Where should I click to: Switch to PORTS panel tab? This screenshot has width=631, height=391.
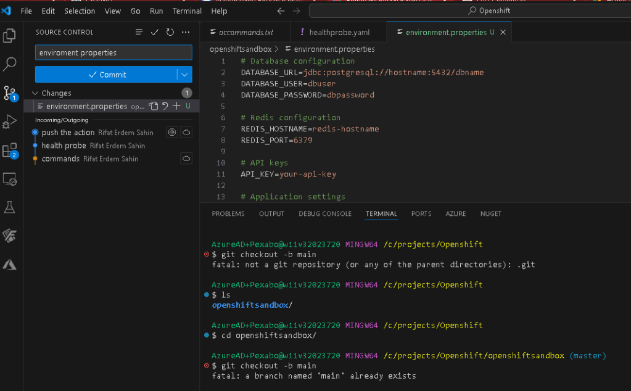point(421,213)
